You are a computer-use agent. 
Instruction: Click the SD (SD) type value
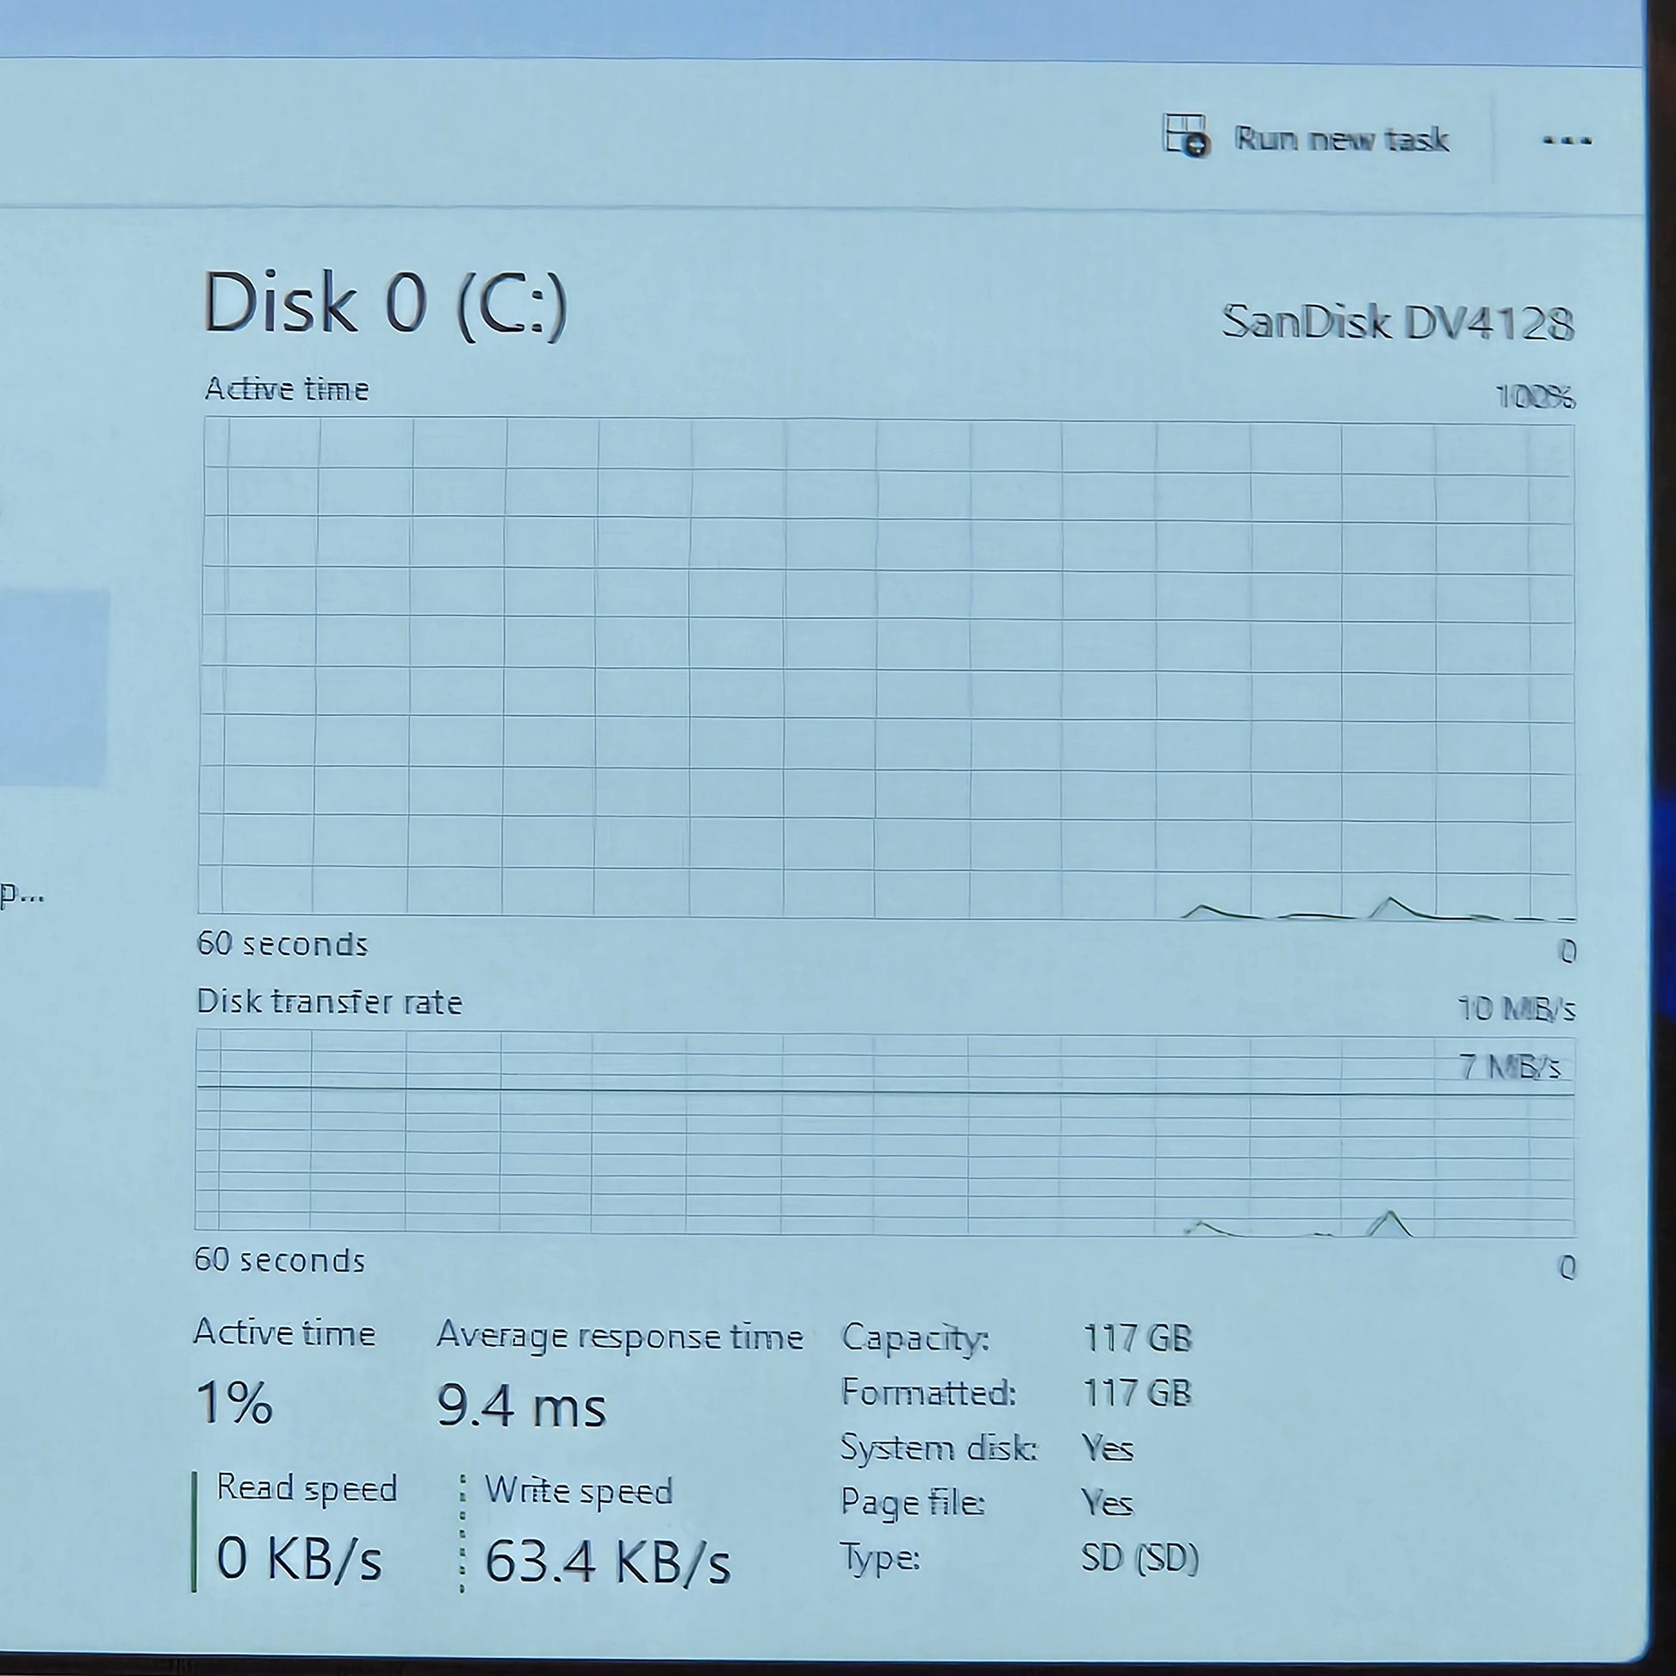tap(1140, 1559)
